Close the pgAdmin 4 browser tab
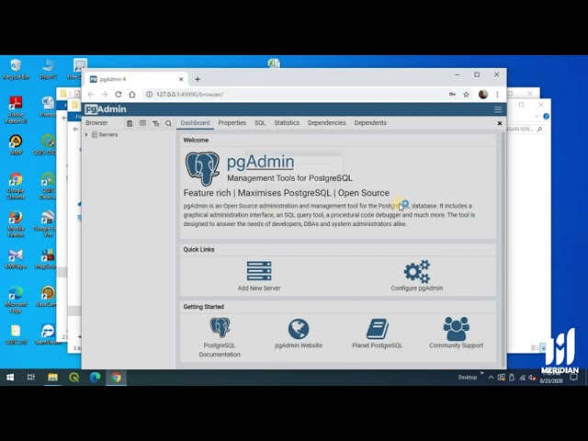The height and width of the screenshot is (441, 588). click(x=181, y=79)
